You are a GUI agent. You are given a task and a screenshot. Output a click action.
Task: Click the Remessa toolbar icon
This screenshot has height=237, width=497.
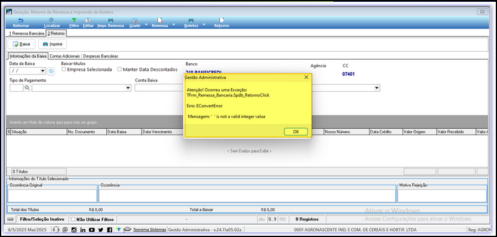point(159,20)
